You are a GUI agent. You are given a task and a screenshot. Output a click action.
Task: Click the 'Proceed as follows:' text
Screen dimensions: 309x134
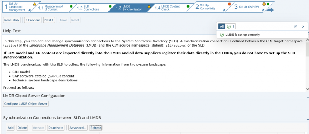pyautogui.click(x=19, y=87)
